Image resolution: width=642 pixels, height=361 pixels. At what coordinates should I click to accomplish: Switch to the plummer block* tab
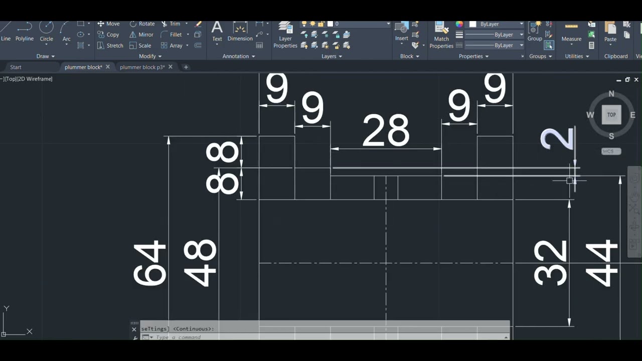(x=83, y=67)
